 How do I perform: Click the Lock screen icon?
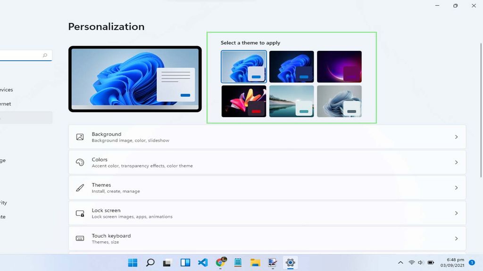click(80, 213)
